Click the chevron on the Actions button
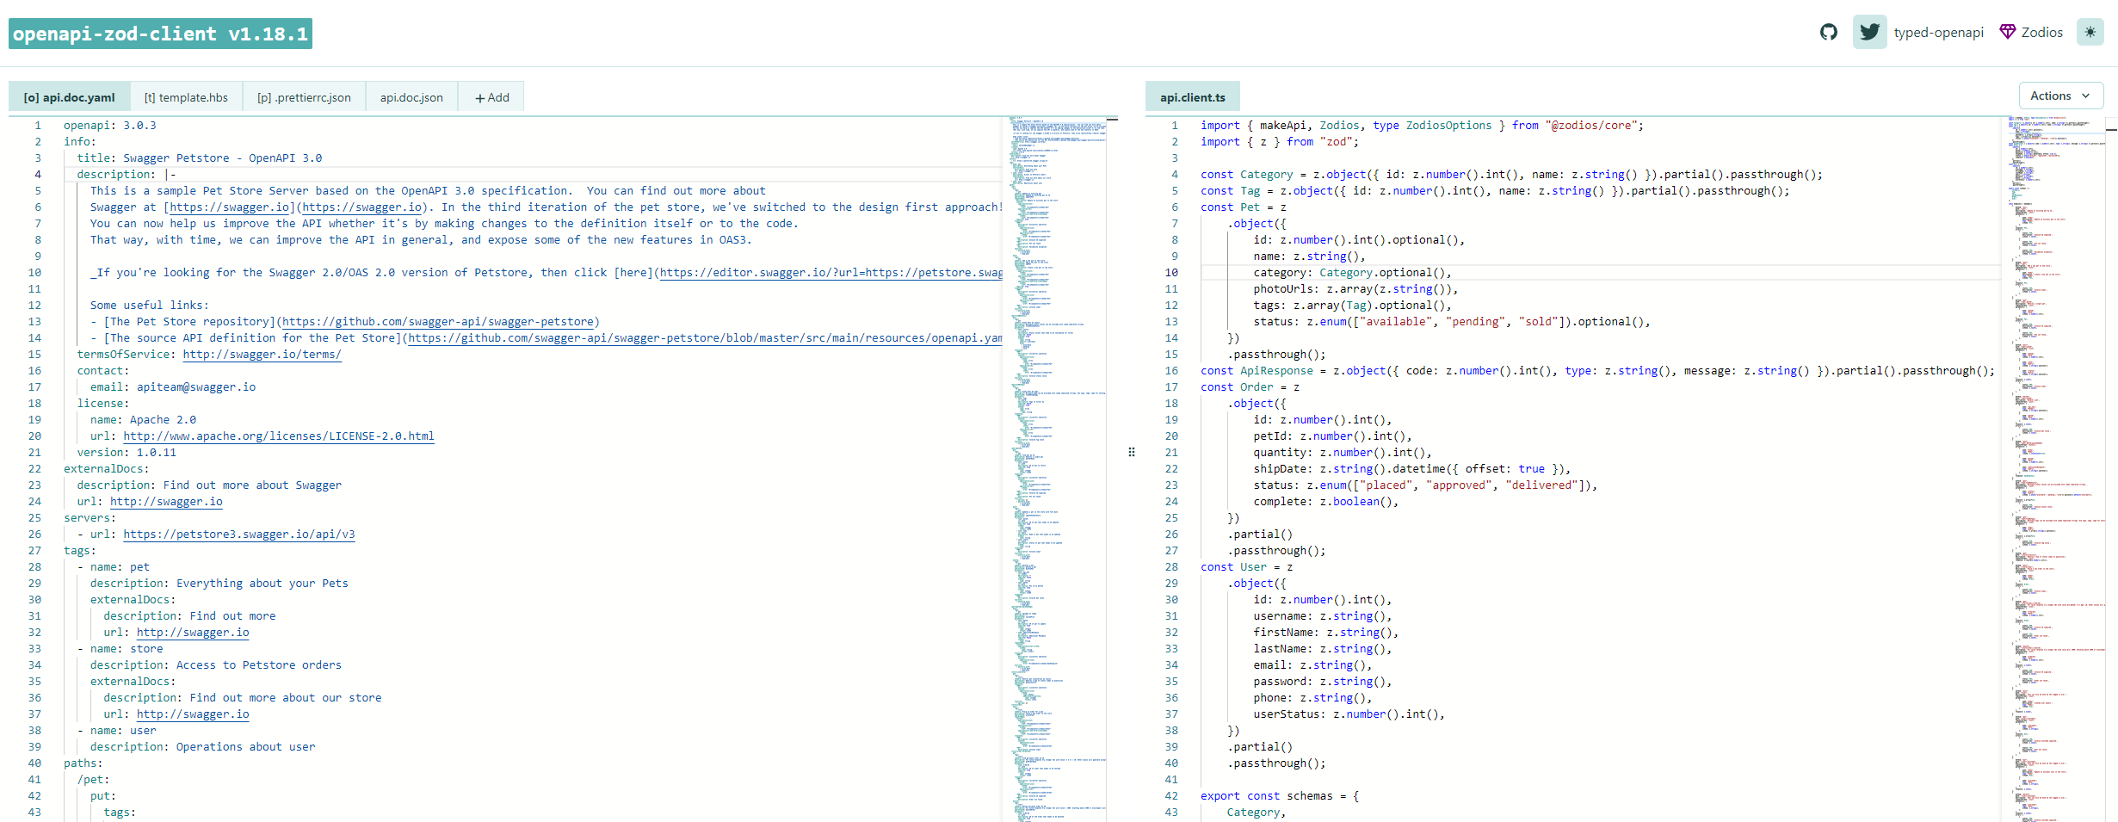 coord(2086,96)
